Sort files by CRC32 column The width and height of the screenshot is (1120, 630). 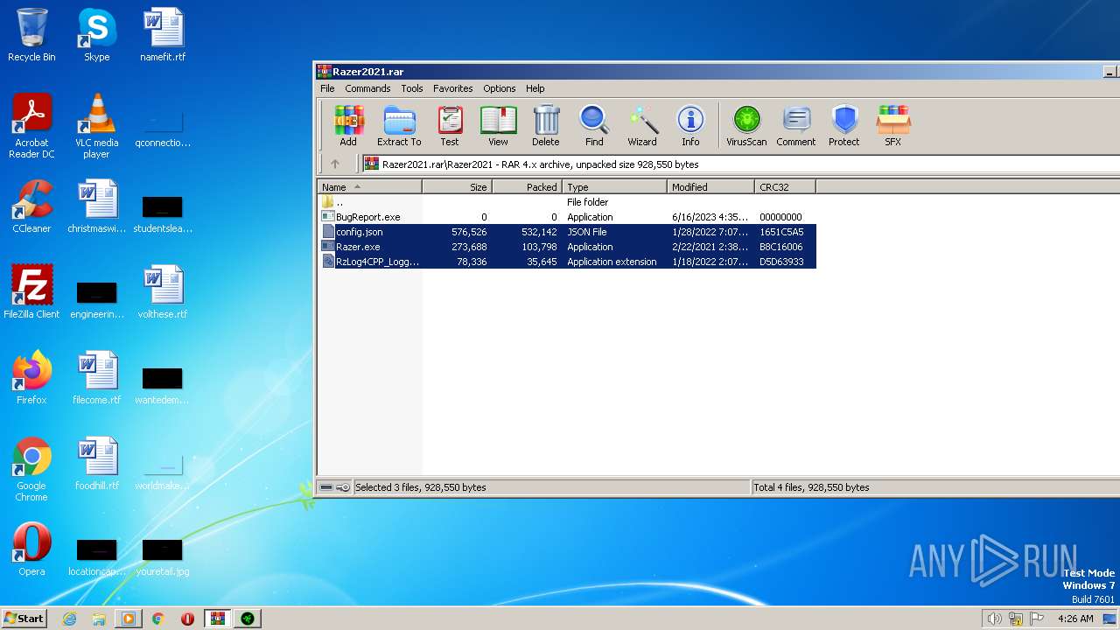click(x=785, y=187)
